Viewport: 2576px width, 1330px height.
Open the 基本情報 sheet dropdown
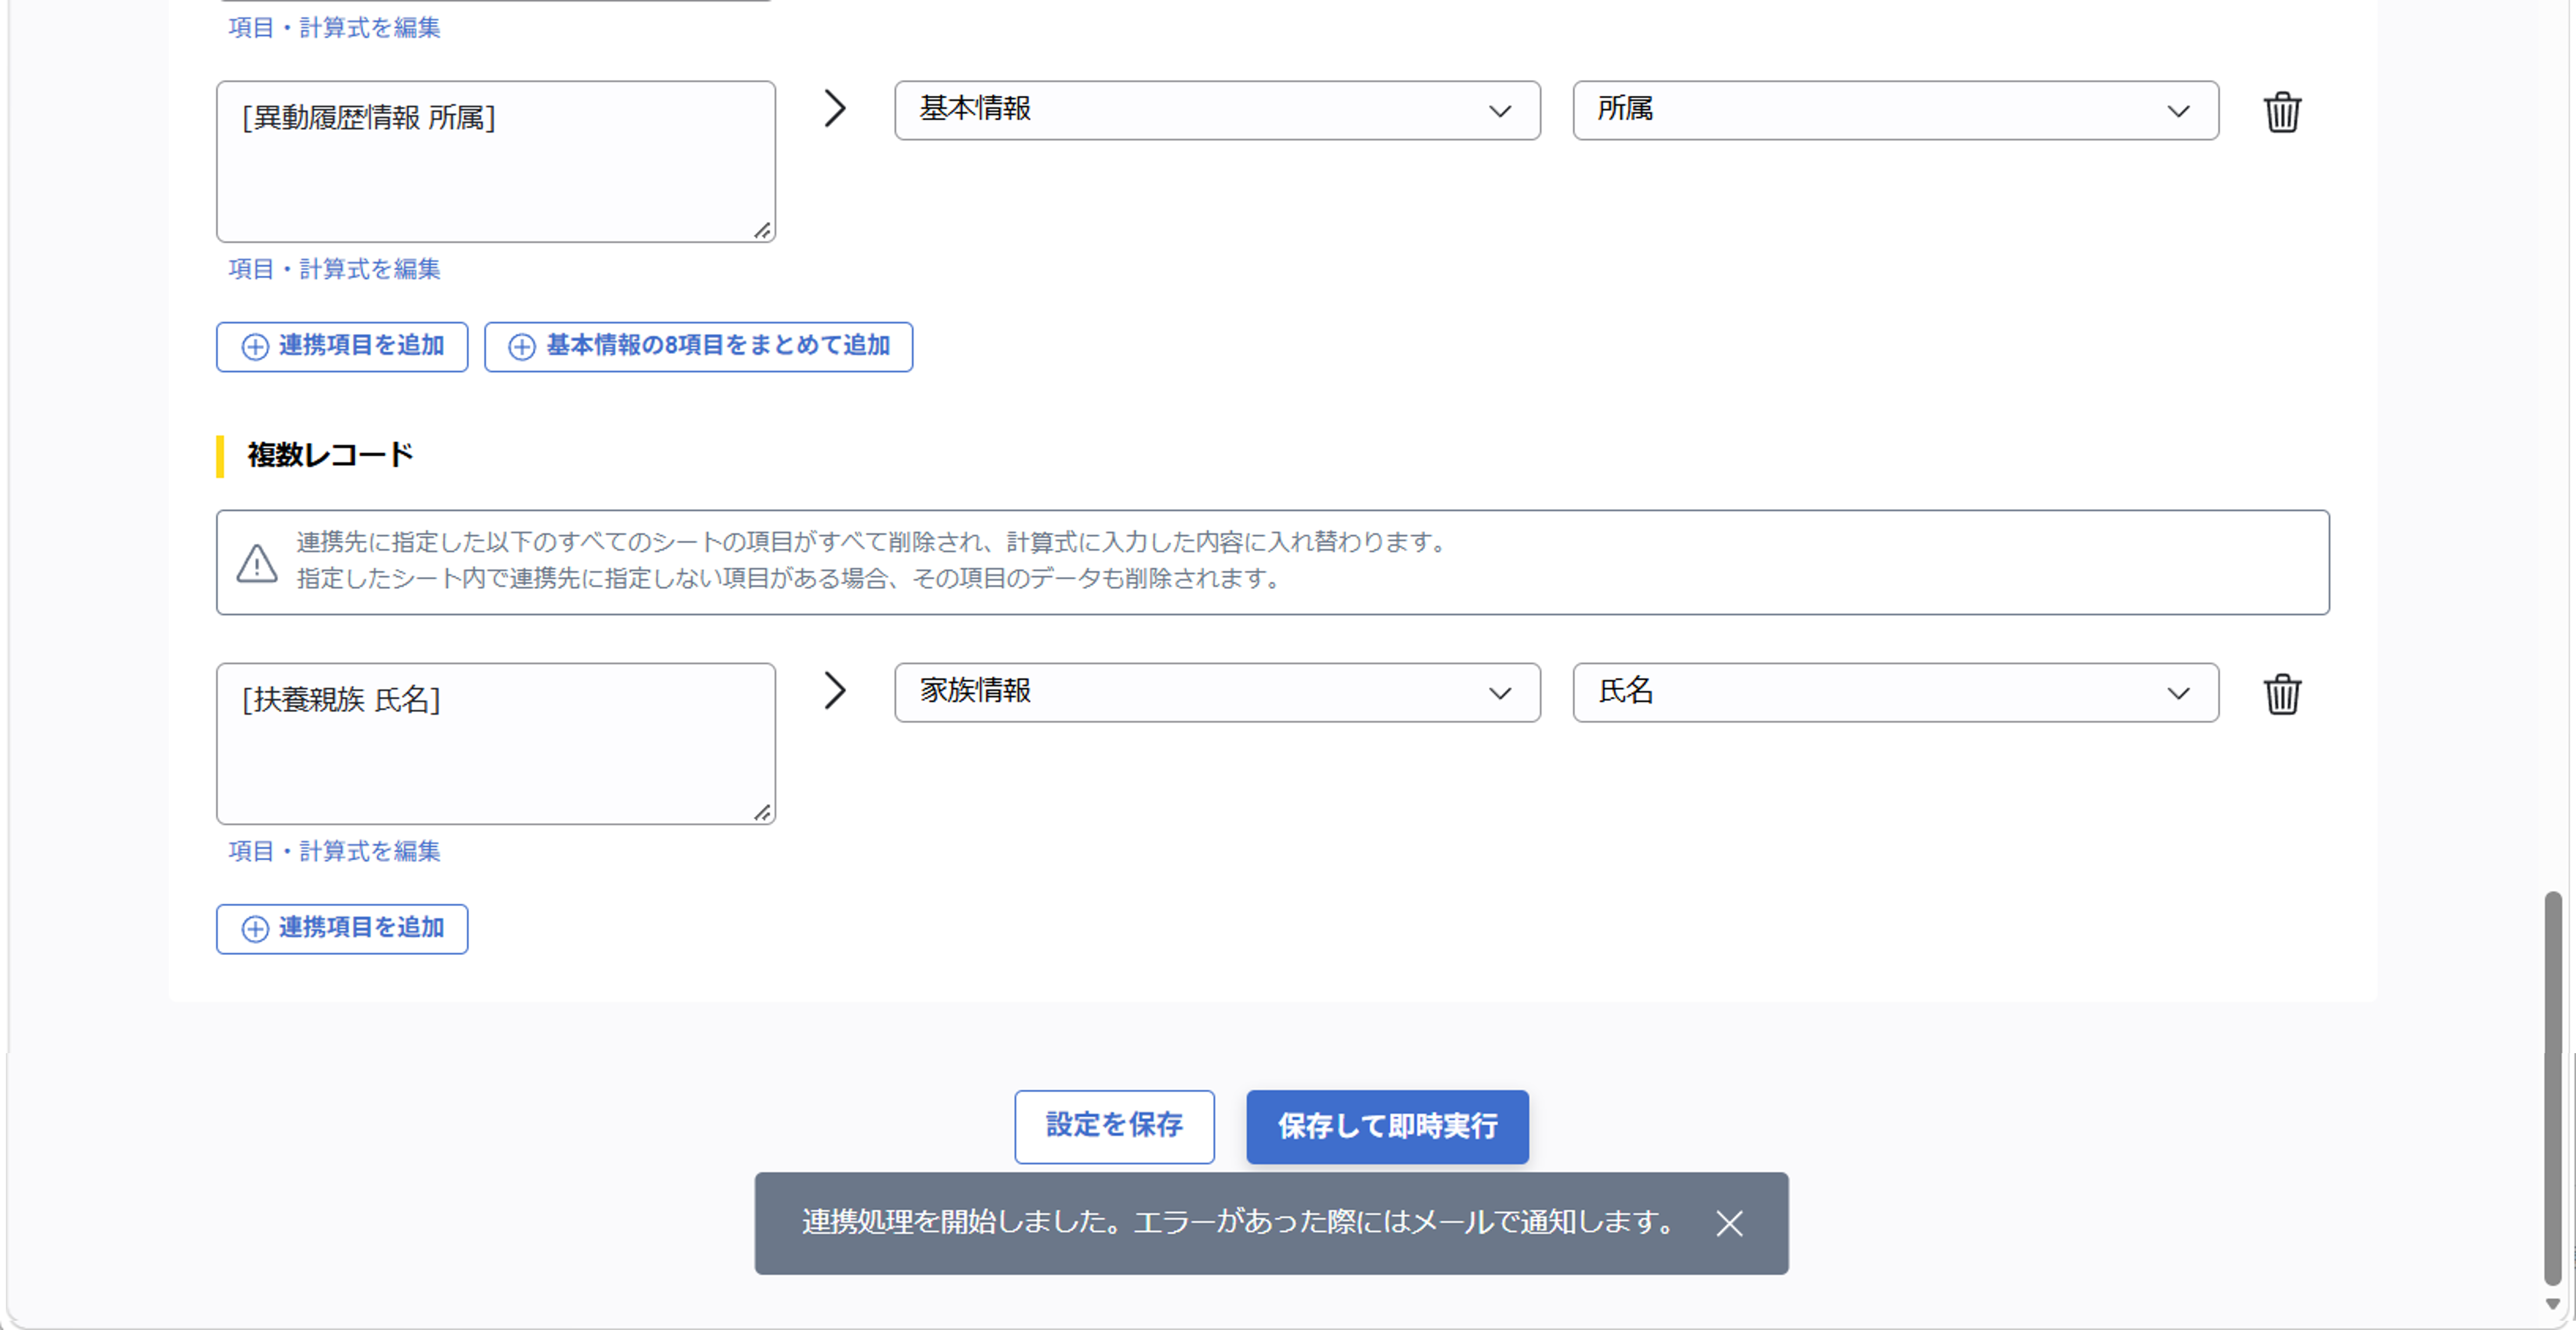click(1217, 110)
